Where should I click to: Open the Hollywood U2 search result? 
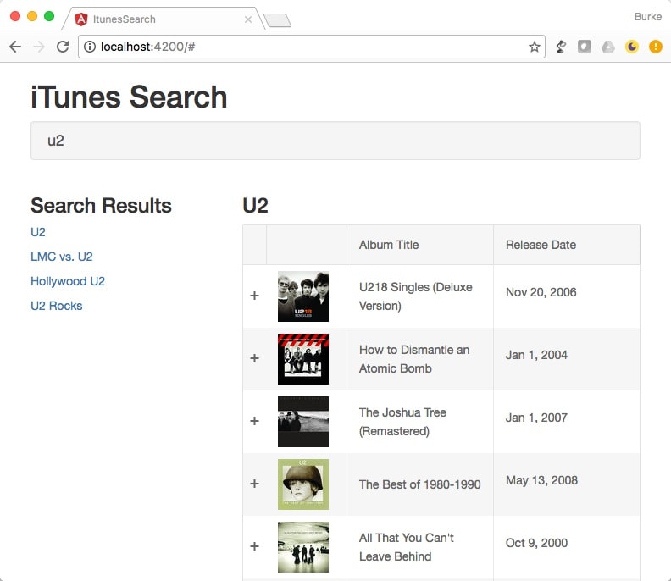[x=68, y=281]
